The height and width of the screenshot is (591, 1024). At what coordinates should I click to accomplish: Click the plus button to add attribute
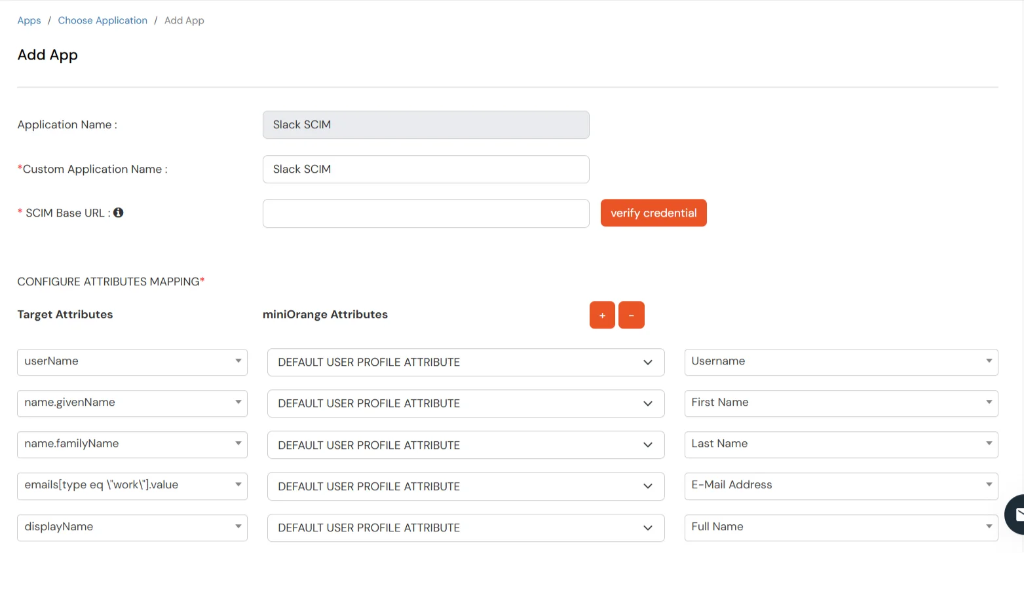click(602, 315)
